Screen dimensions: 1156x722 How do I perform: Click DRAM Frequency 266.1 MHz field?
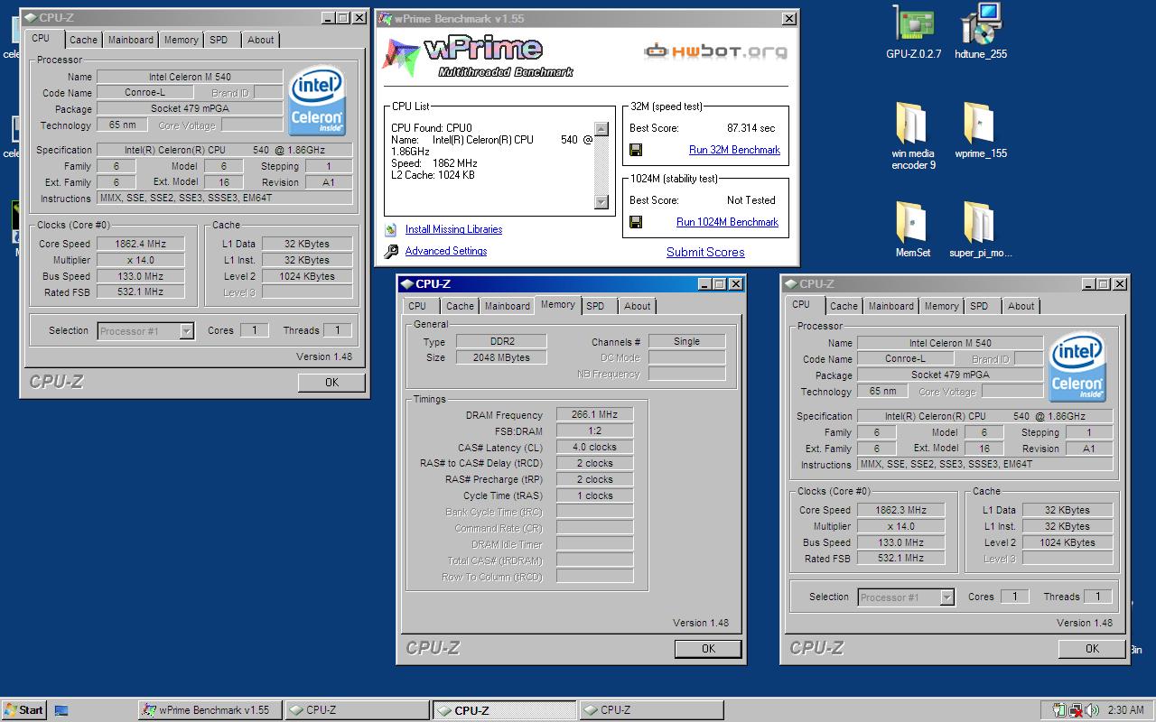[594, 415]
